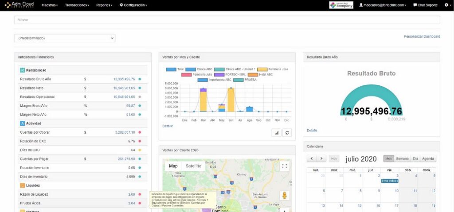Click the chart type bar icon button

coord(277,132)
